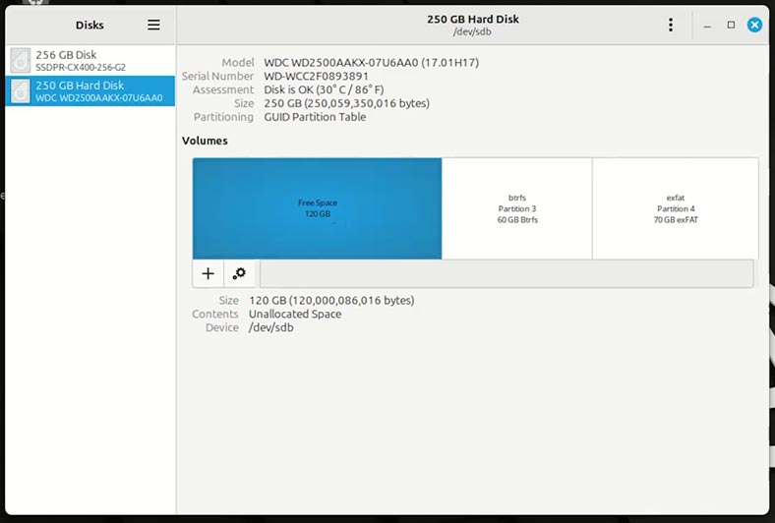The height and width of the screenshot is (523, 775).
Task: Select the btrfs Partition 3 volume
Action: point(517,208)
